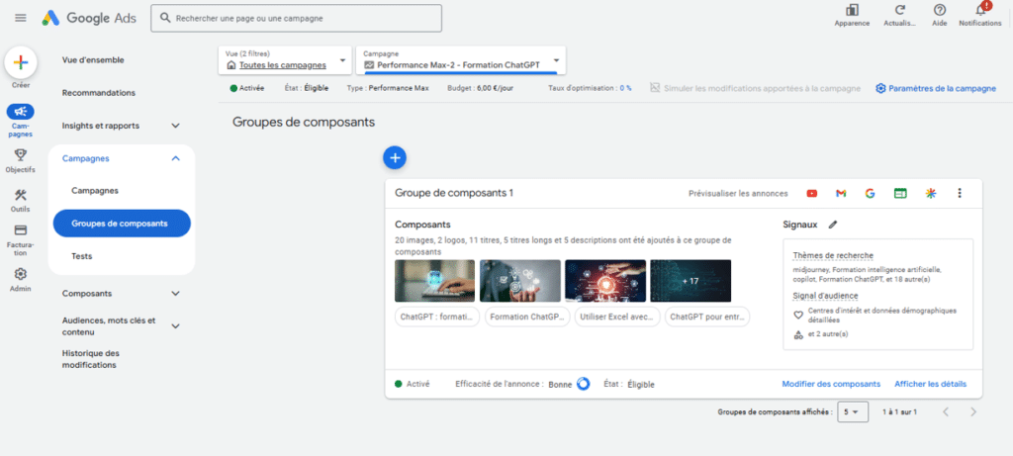Click the red glowing circuit thumbnail
This screenshot has height=456, width=1013.
click(605, 281)
